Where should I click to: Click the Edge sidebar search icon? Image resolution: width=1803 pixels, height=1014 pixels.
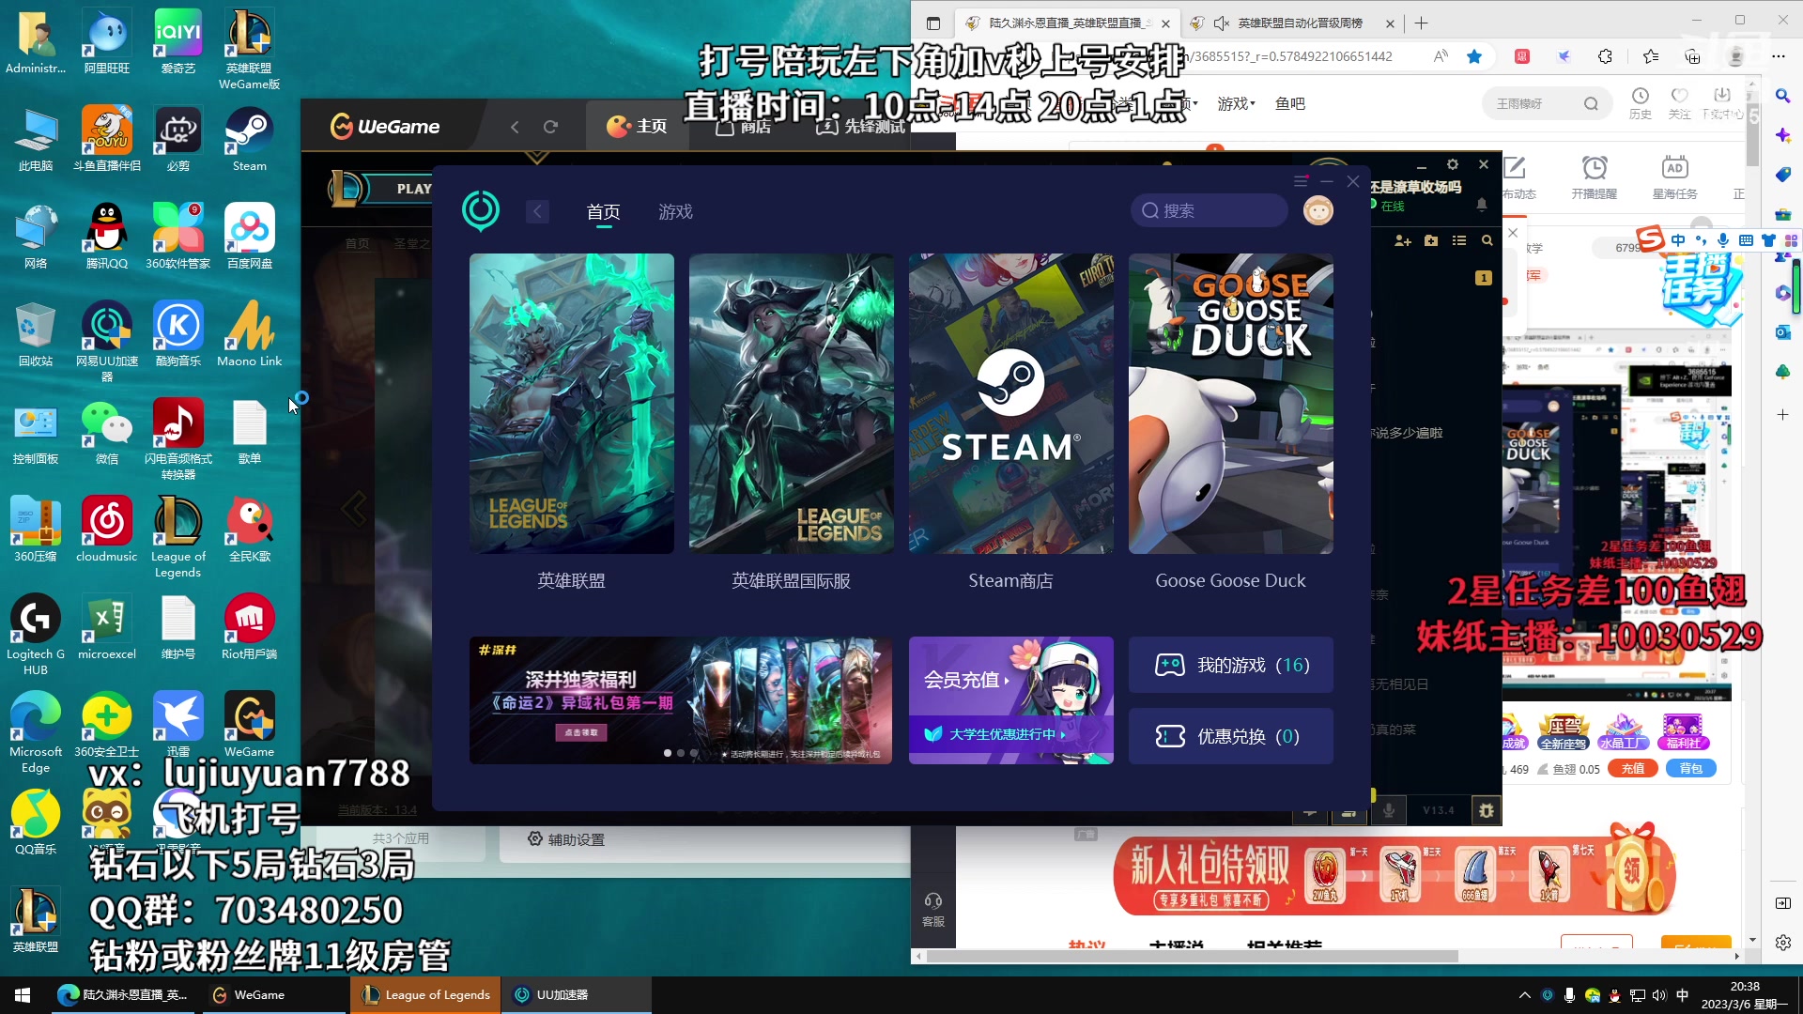point(1782,96)
